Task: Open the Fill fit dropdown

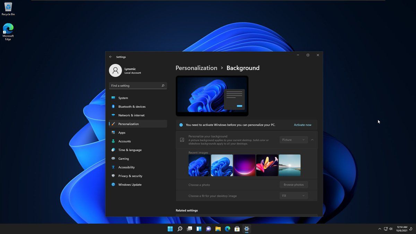Action: tap(293, 196)
